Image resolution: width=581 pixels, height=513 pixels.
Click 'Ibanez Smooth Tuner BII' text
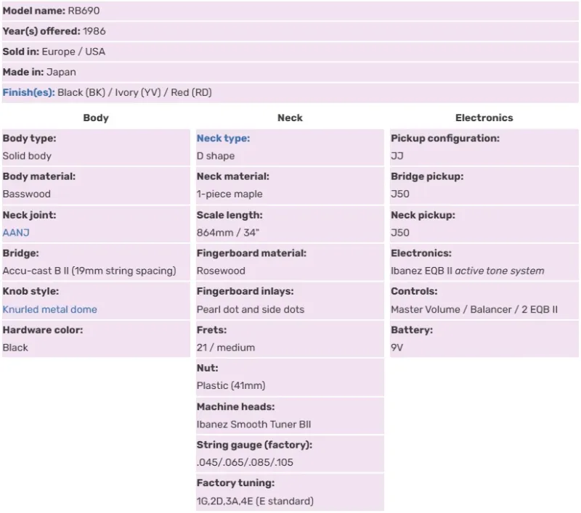click(x=253, y=424)
